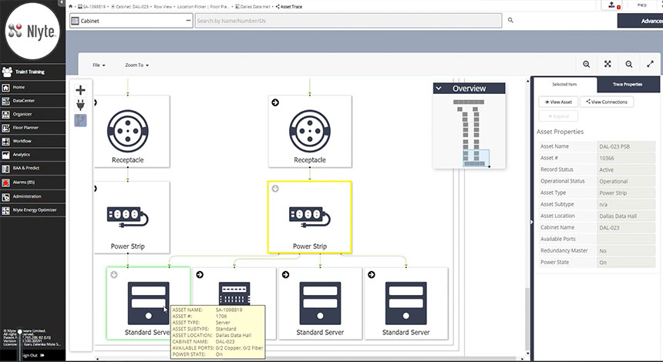The width and height of the screenshot is (663, 362).
Task: Open the Zoom To dropdown
Action: tap(136, 65)
